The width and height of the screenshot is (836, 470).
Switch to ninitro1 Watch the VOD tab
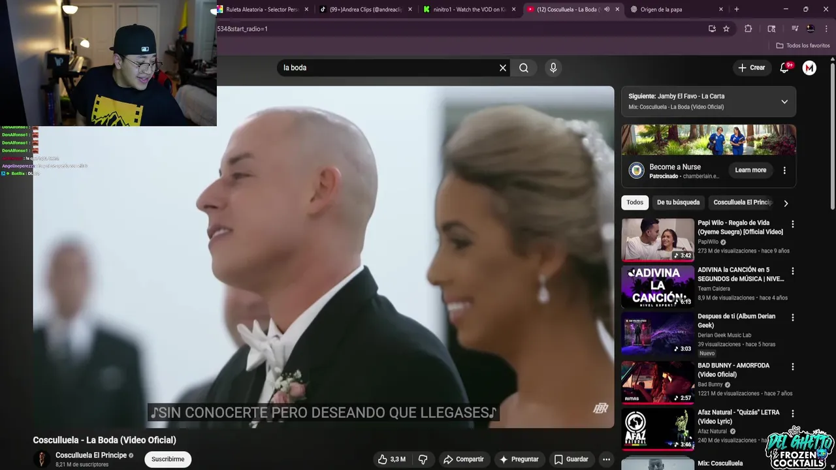click(469, 9)
